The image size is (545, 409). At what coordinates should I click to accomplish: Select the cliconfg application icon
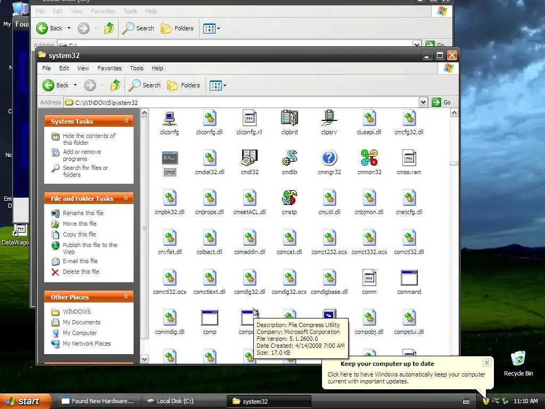(x=170, y=118)
